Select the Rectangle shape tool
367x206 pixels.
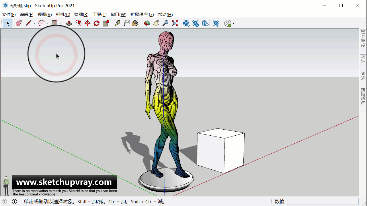pos(54,23)
